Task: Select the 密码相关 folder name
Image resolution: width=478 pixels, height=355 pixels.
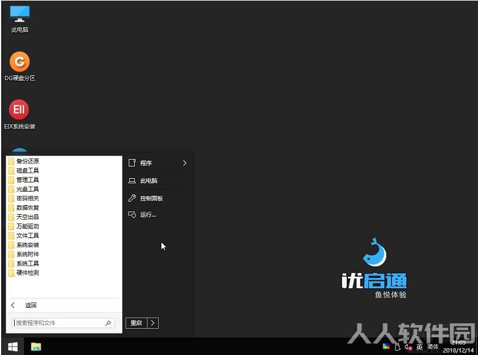Action: tap(28, 198)
